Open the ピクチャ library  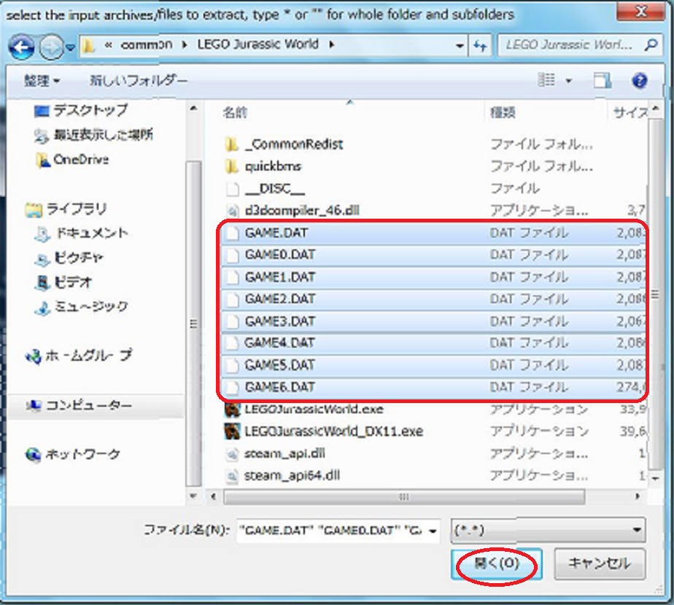69,258
